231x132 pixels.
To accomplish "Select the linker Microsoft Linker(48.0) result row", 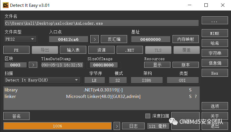I will coord(102,96).
